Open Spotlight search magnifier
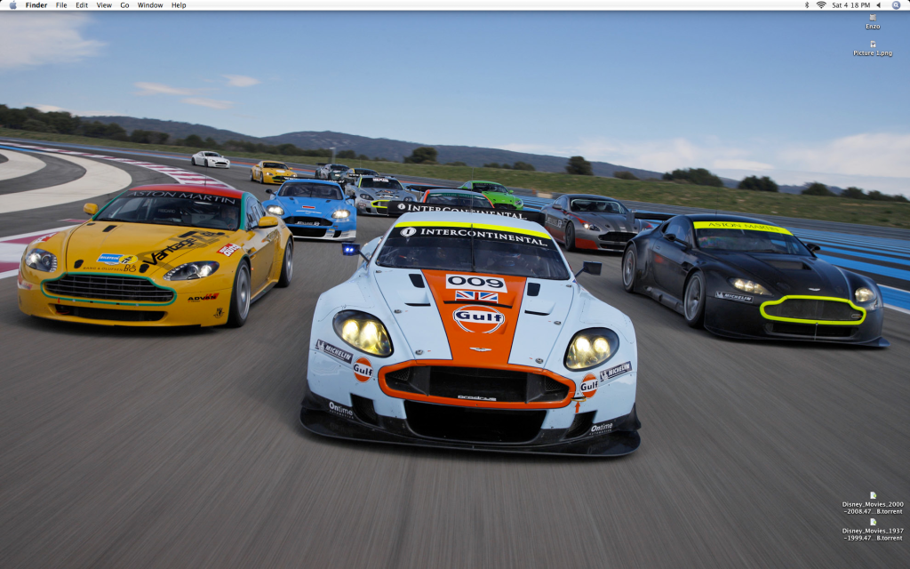This screenshot has height=569, width=910. coord(896,5)
